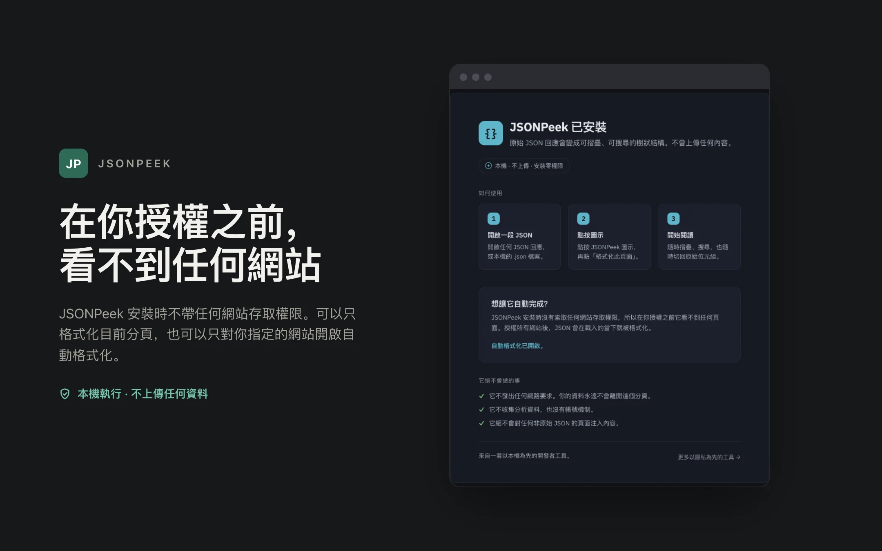Click the 來自一套以本機為先的開發者工具 footer text
The image size is (882, 551).
tap(524, 456)
